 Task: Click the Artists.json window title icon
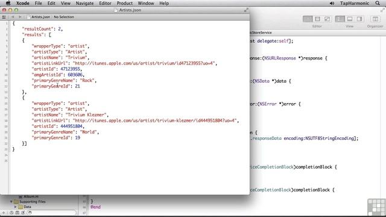click(x=116, y=10)
